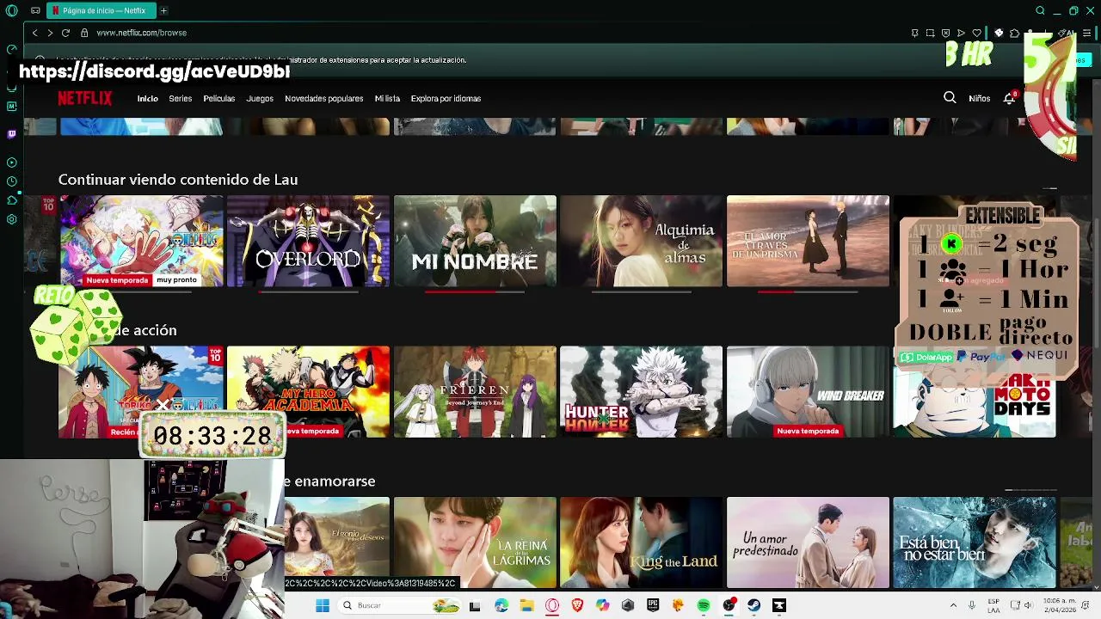Resume the Alquimia de almas thumbnail
1101x619 pixels.
(642, 241)
